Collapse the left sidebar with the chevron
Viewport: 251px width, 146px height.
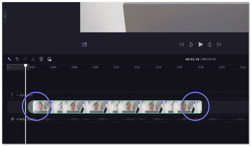tap(5, 16)
